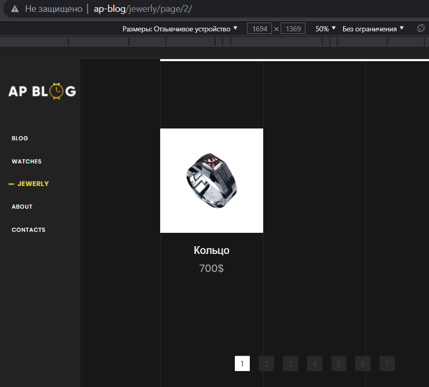Open the 50% zoom dropdown

pos(325,29)
